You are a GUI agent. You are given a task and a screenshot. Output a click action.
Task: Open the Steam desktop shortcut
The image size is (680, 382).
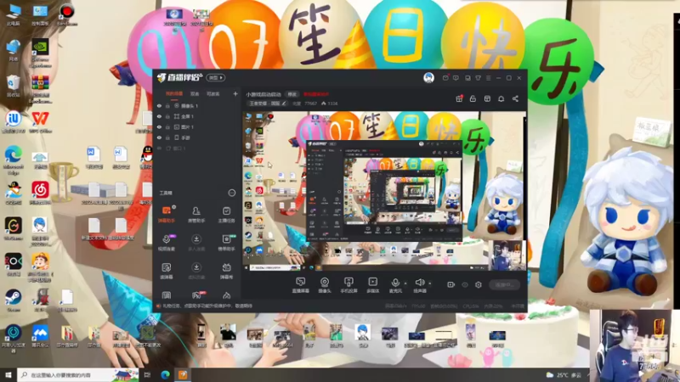coord(14,301)
